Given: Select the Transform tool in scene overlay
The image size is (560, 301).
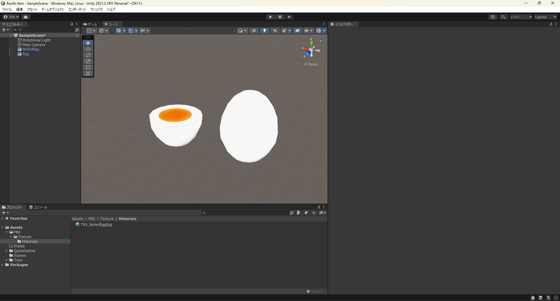Looking at the screenshot, I should pyautogui.click(x=88, y=73).
